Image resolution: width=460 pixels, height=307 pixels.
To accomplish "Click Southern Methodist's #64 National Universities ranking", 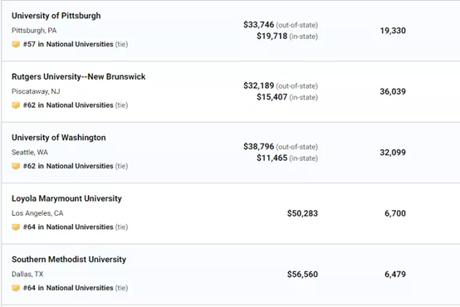I will tap(68, 288).
